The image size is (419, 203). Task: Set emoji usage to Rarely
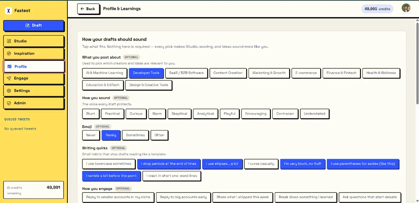tap(111, 135)
